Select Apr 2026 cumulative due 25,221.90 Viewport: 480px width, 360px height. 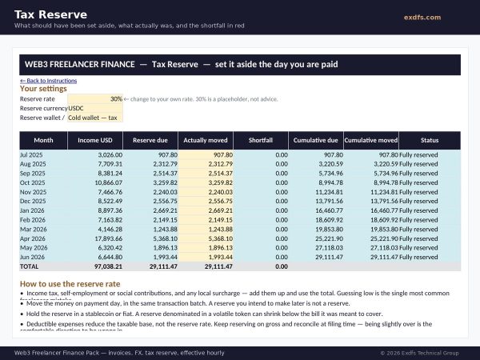316,238
